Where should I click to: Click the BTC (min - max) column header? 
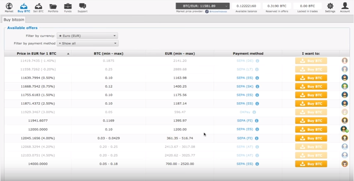(x=108, y=54)
